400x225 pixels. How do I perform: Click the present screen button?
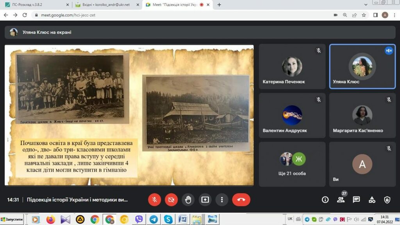[205, 200]
